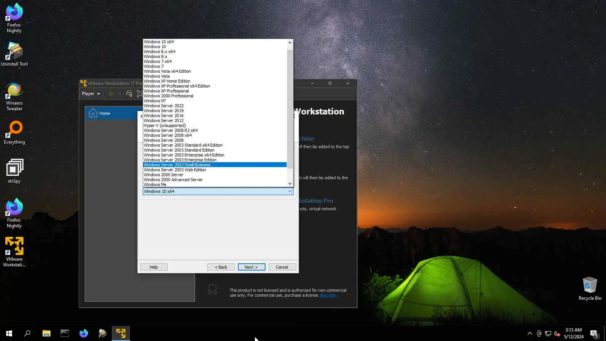The height and width of the screenshot is (341, 606).
Task: Click the VMware Player taskbar button
Action: (x=121, y=333)
